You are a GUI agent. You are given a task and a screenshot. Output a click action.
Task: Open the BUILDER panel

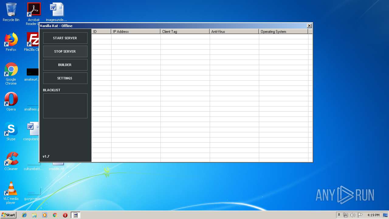[65, 65]
